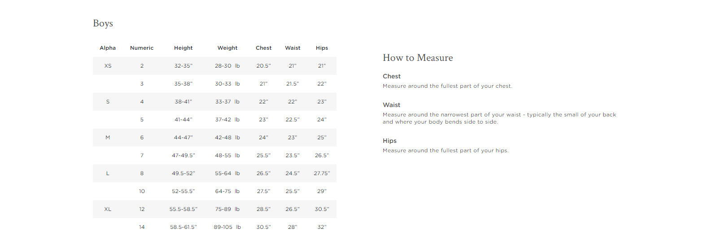Click the Chest column header

click(263, 48)
